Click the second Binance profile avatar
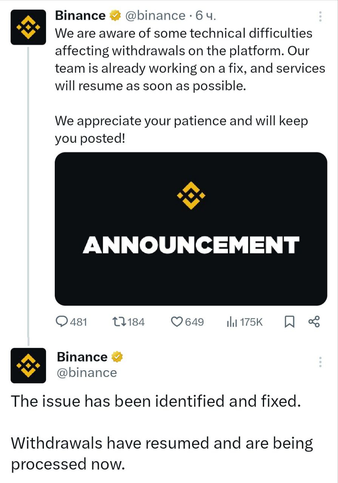This screenshot has width=338, height=483. [28, 365]
